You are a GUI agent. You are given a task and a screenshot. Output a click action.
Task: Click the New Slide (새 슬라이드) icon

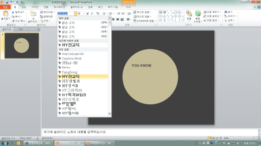coord(33,14)
